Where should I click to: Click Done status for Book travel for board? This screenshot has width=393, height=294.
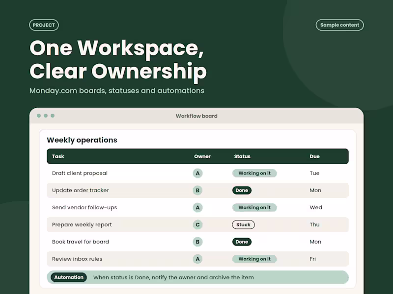tap(242, 242)
